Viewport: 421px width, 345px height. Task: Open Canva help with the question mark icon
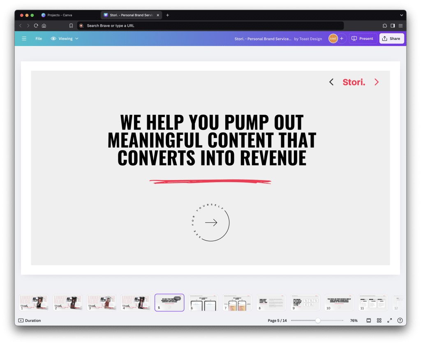pyautogui.click(x=400, y=320)
